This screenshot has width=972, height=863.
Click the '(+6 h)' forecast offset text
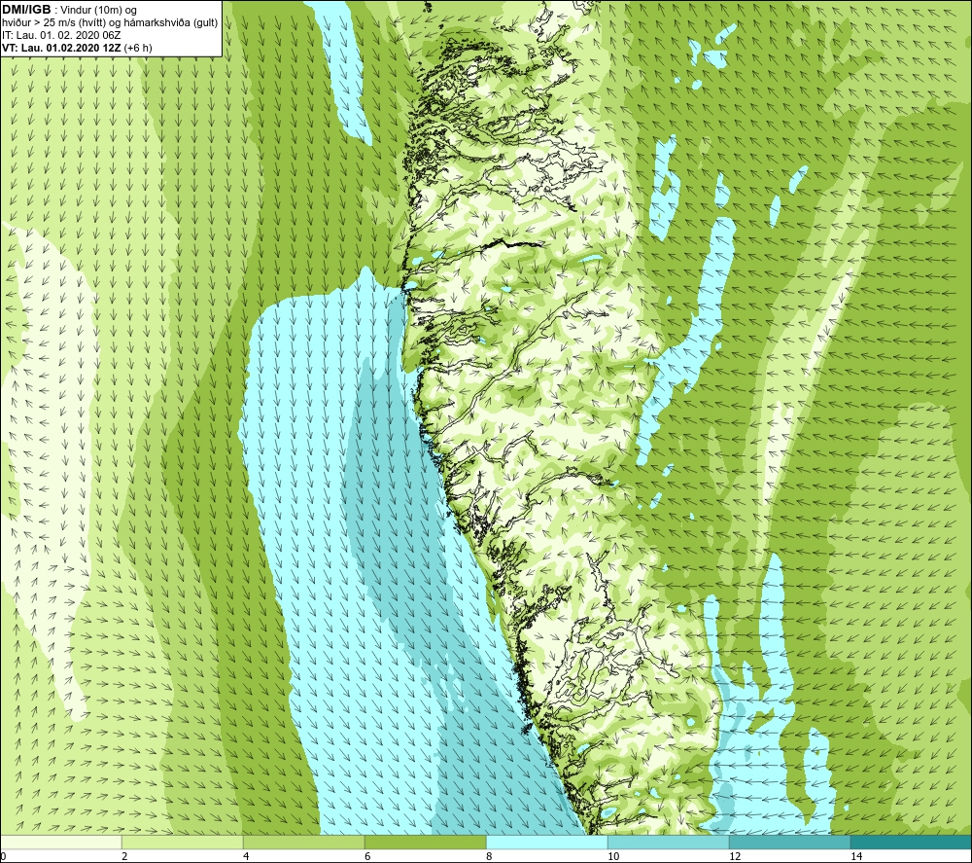click(138, 48)
